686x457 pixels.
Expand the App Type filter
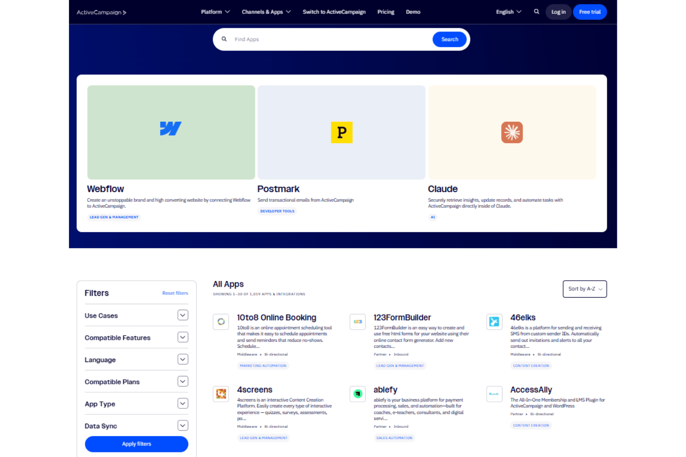(183, 404)
